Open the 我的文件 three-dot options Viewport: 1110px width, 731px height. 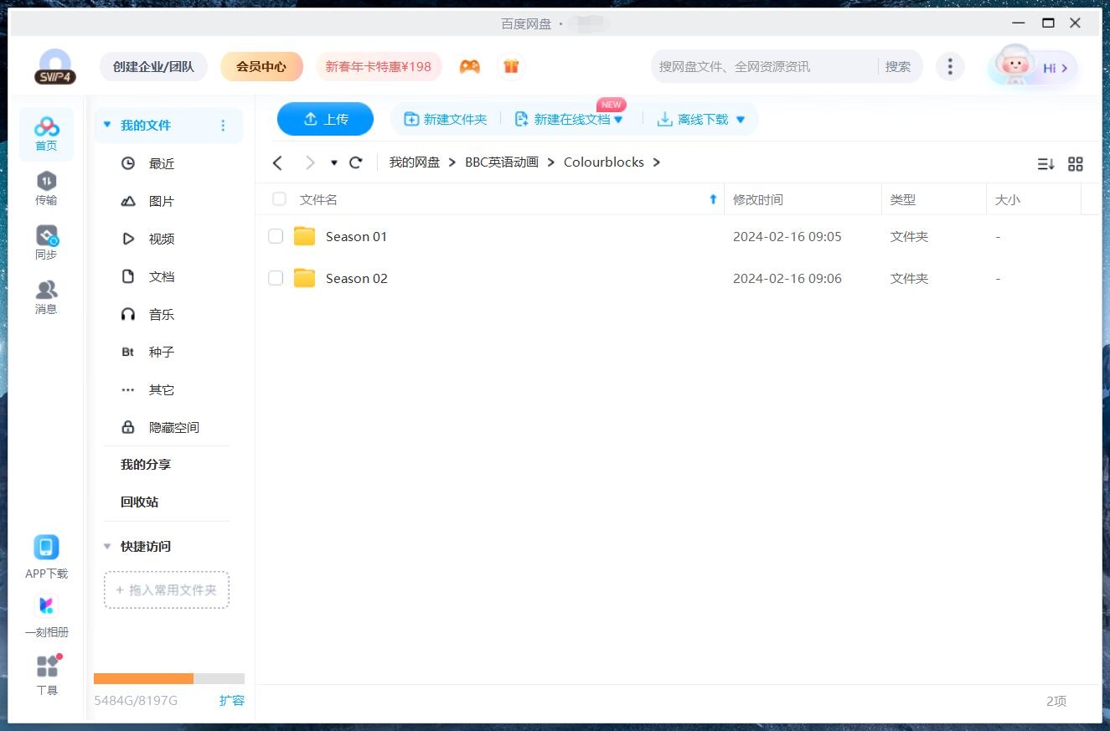[x=223, y=126]
